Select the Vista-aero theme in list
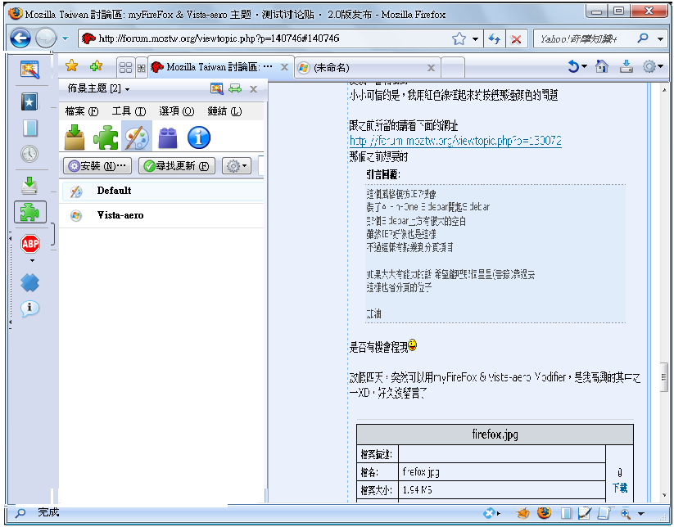This screenshot has width=674, height=527. [120, 215]
